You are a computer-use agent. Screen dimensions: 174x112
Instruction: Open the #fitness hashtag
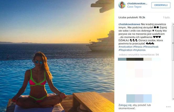click(138, 47)
